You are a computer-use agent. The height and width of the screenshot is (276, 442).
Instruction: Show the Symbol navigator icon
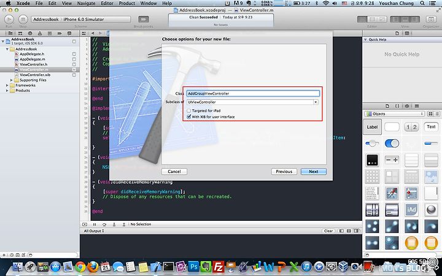(20, 33)
